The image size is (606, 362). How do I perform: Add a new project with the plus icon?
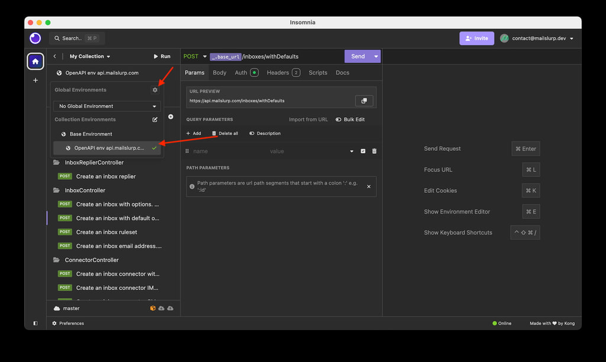(x=35, y=80)
